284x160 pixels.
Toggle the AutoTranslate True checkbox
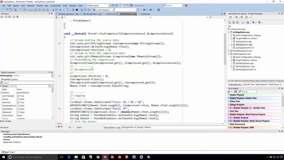[18, 96]
